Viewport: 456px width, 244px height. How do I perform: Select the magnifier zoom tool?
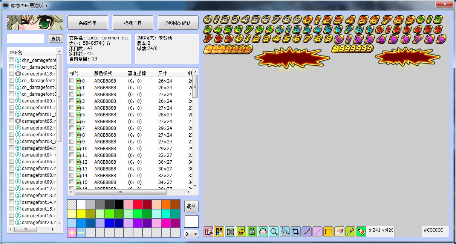274,232
